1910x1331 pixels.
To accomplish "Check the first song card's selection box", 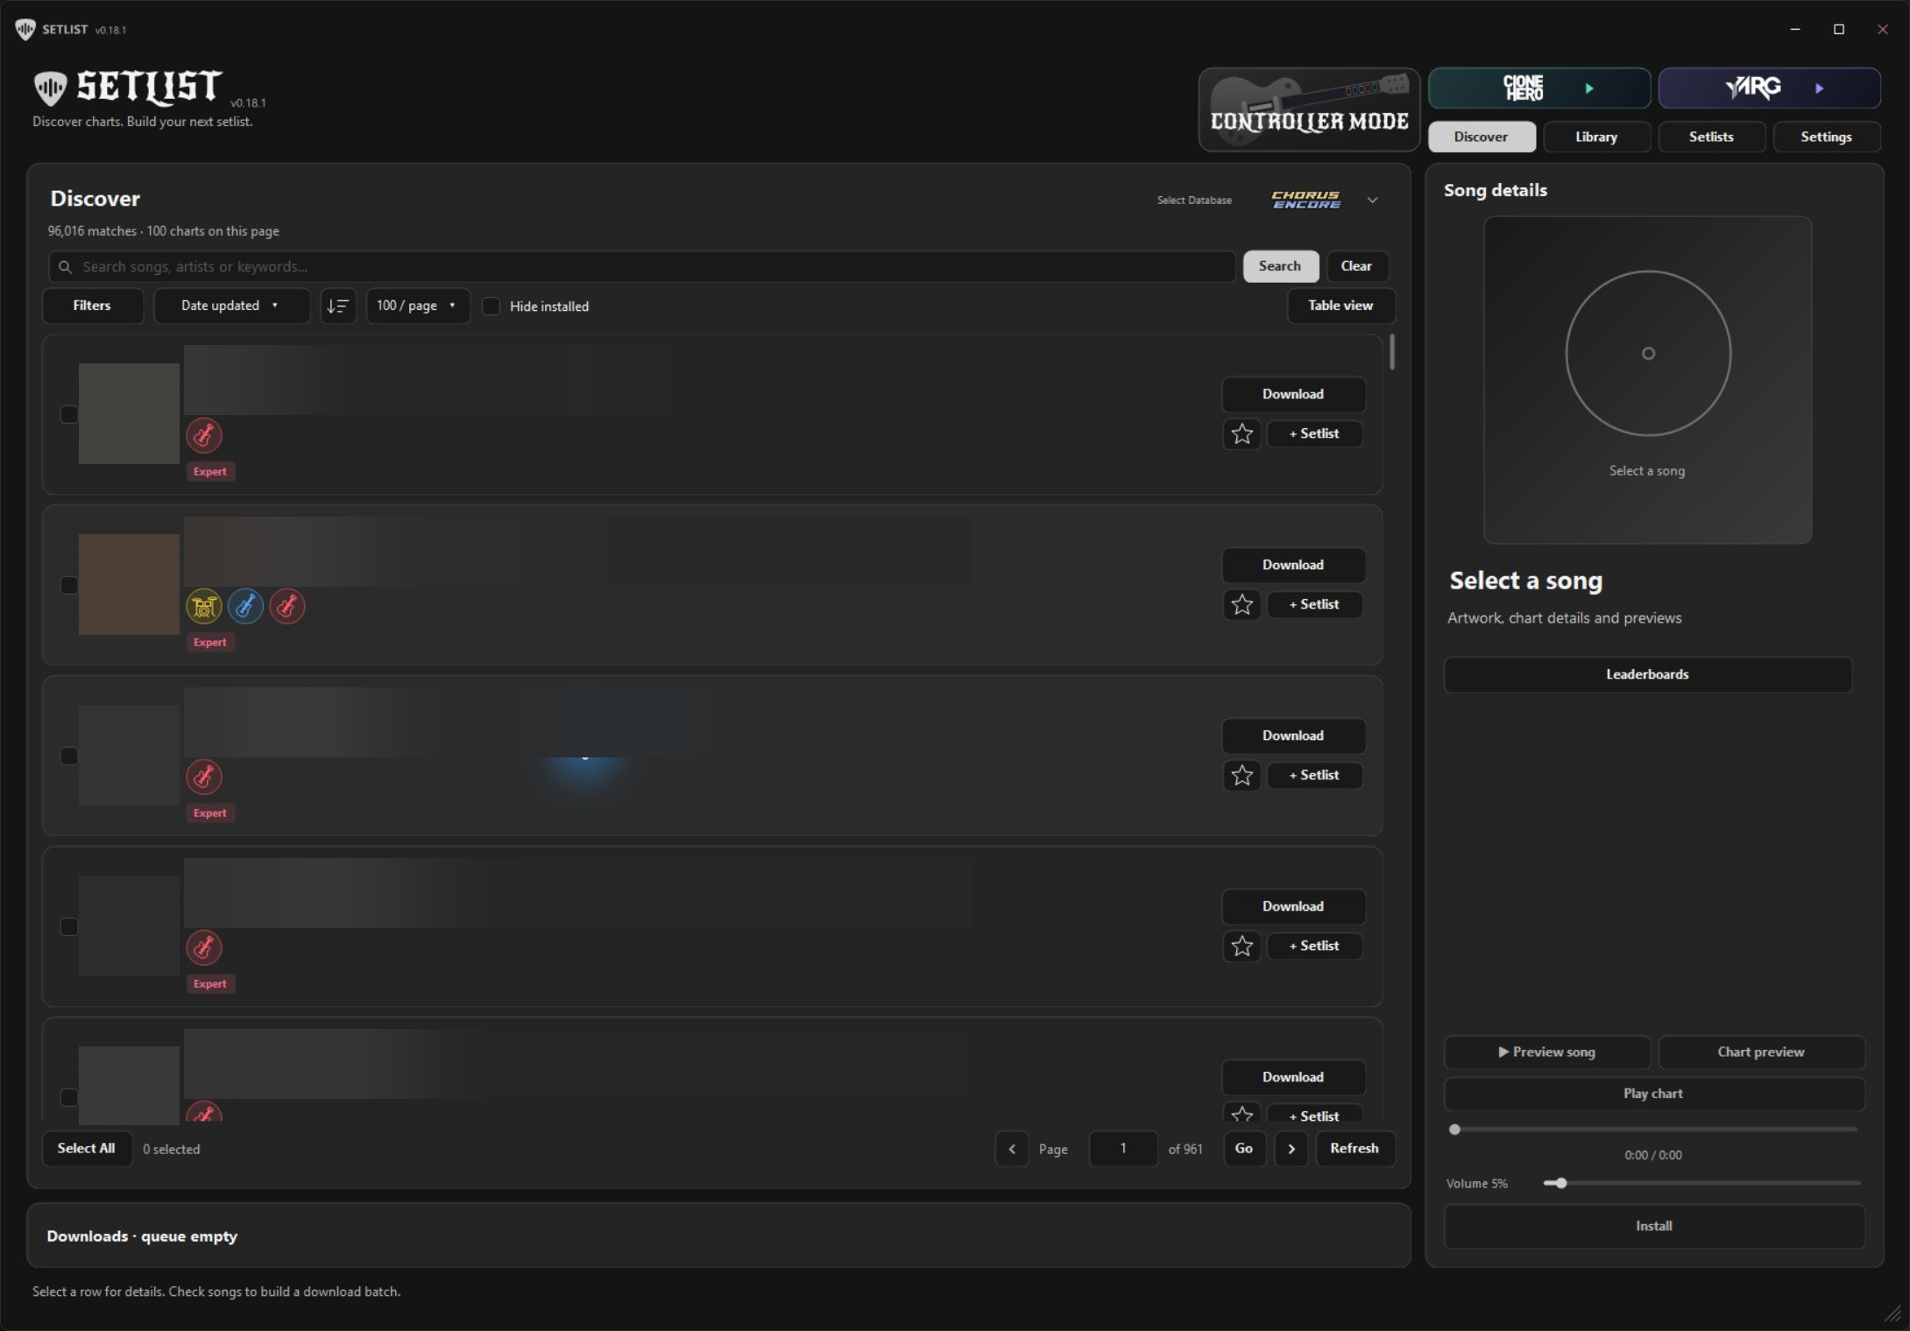I will coord(68,414).
